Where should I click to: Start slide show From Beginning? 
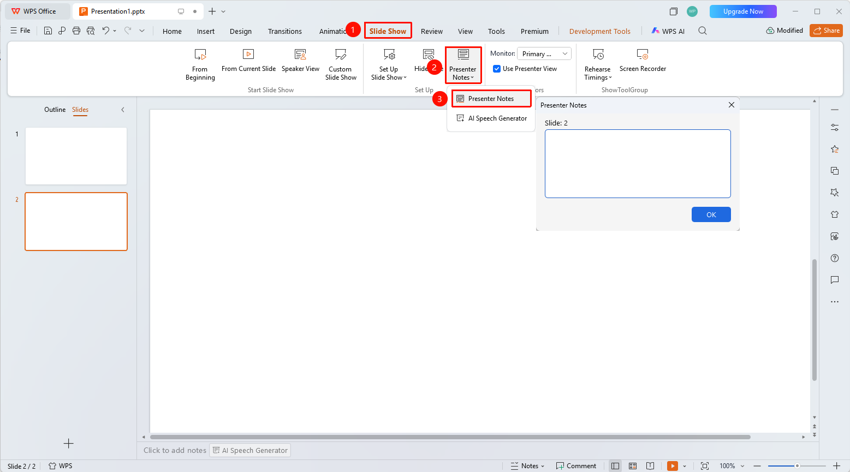click(200, 65)
